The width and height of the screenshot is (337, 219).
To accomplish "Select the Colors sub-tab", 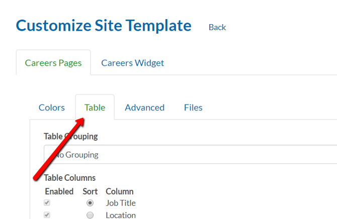I will (x=52, y=107).
